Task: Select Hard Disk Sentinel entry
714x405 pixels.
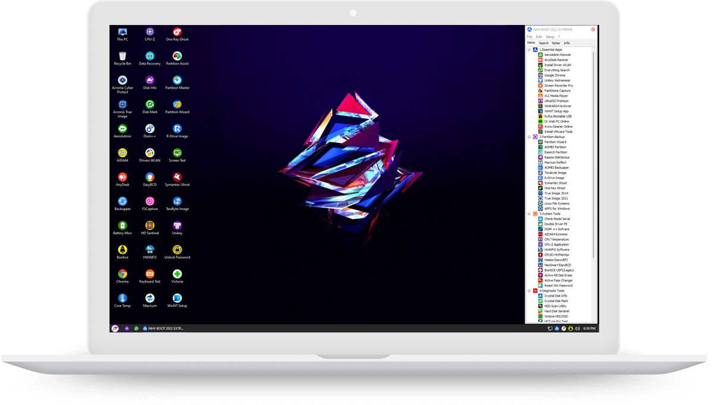Action: [553, 311]
